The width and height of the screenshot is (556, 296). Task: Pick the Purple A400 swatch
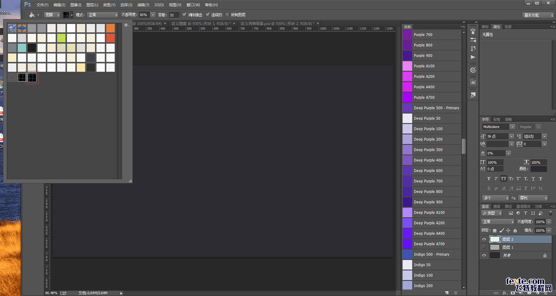click(407, 87)
